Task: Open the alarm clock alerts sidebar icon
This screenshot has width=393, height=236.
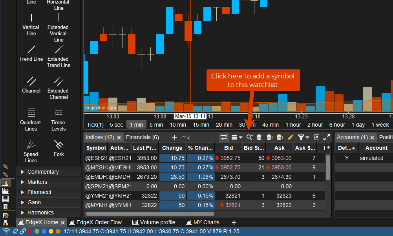Action: pyautogui.click(x=5, y=215)
